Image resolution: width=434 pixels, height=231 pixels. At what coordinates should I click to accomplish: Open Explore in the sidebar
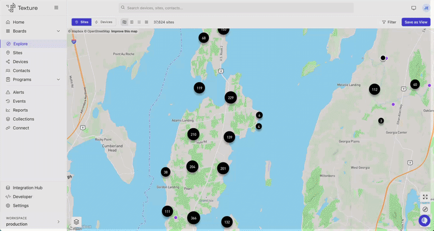pyautogui.click(x=33, y=44)
